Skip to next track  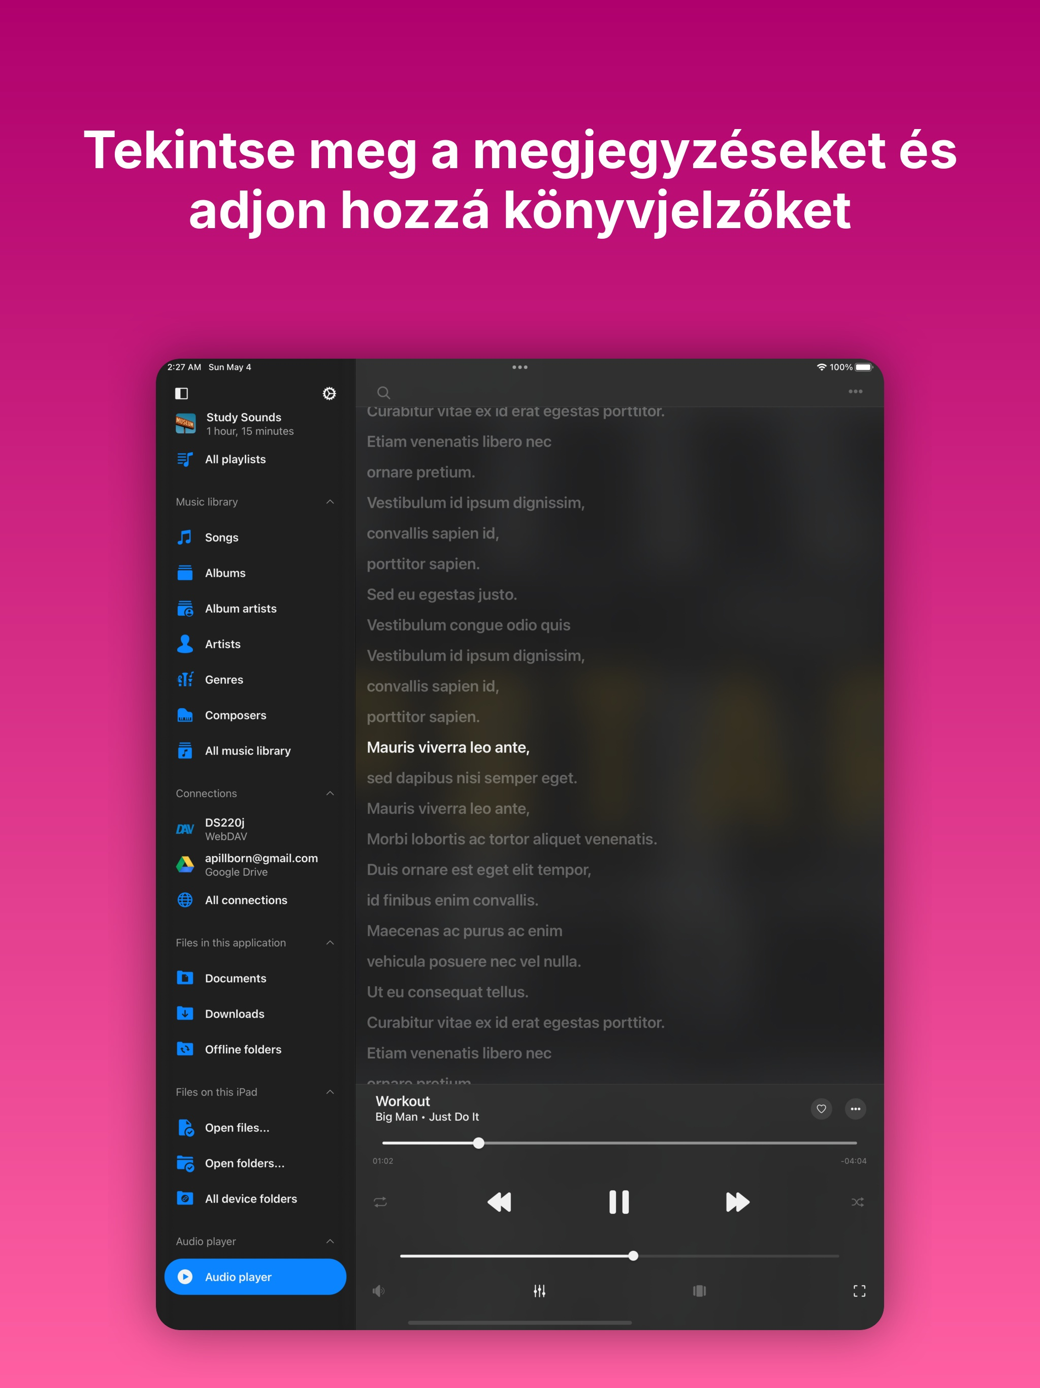[x=737, y=1202]
